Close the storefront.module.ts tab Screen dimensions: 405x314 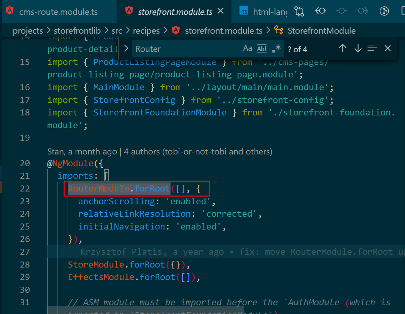[x=220, y=11]
